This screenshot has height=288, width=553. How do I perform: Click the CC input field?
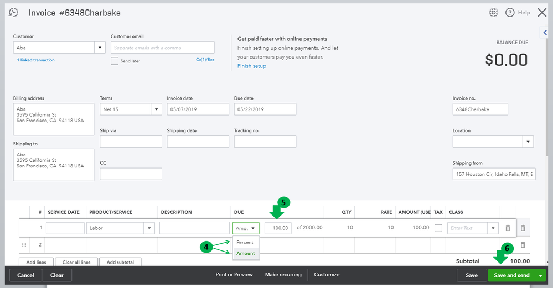[x=131, y=174]
